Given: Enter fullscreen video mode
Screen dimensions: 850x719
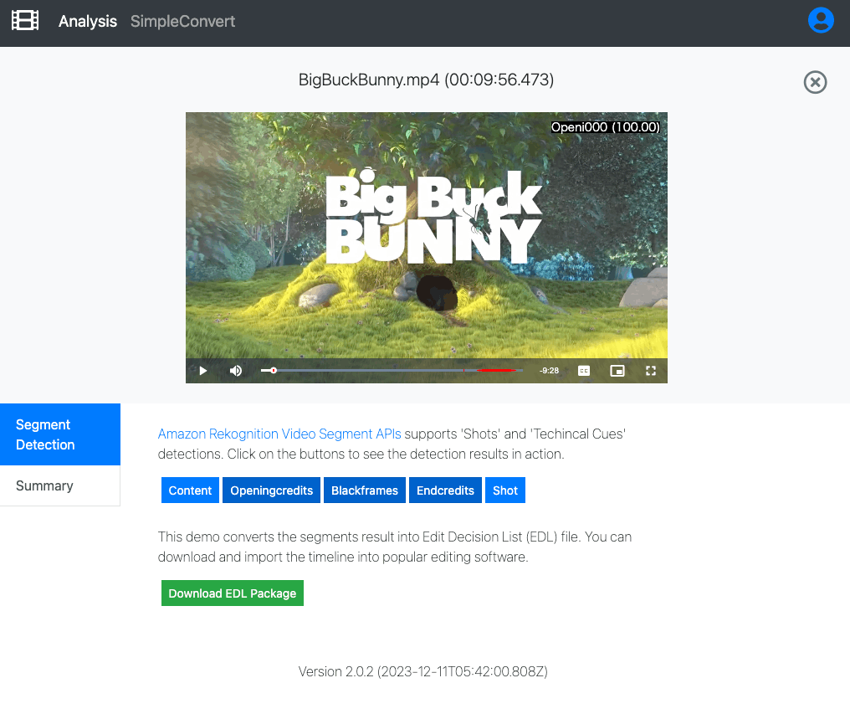Looking at the screenshot, I should pos(651,371).
